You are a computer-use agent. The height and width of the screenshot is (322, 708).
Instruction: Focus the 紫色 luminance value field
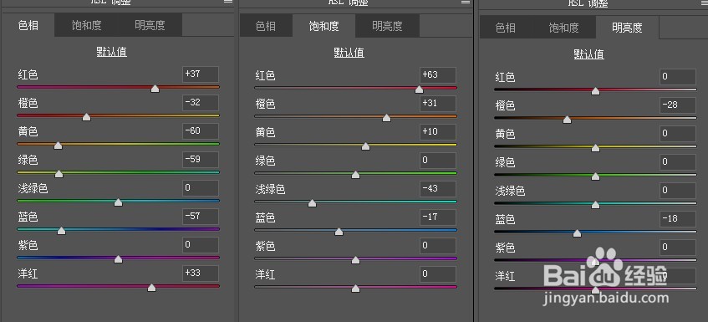click(x=678, y=248)
